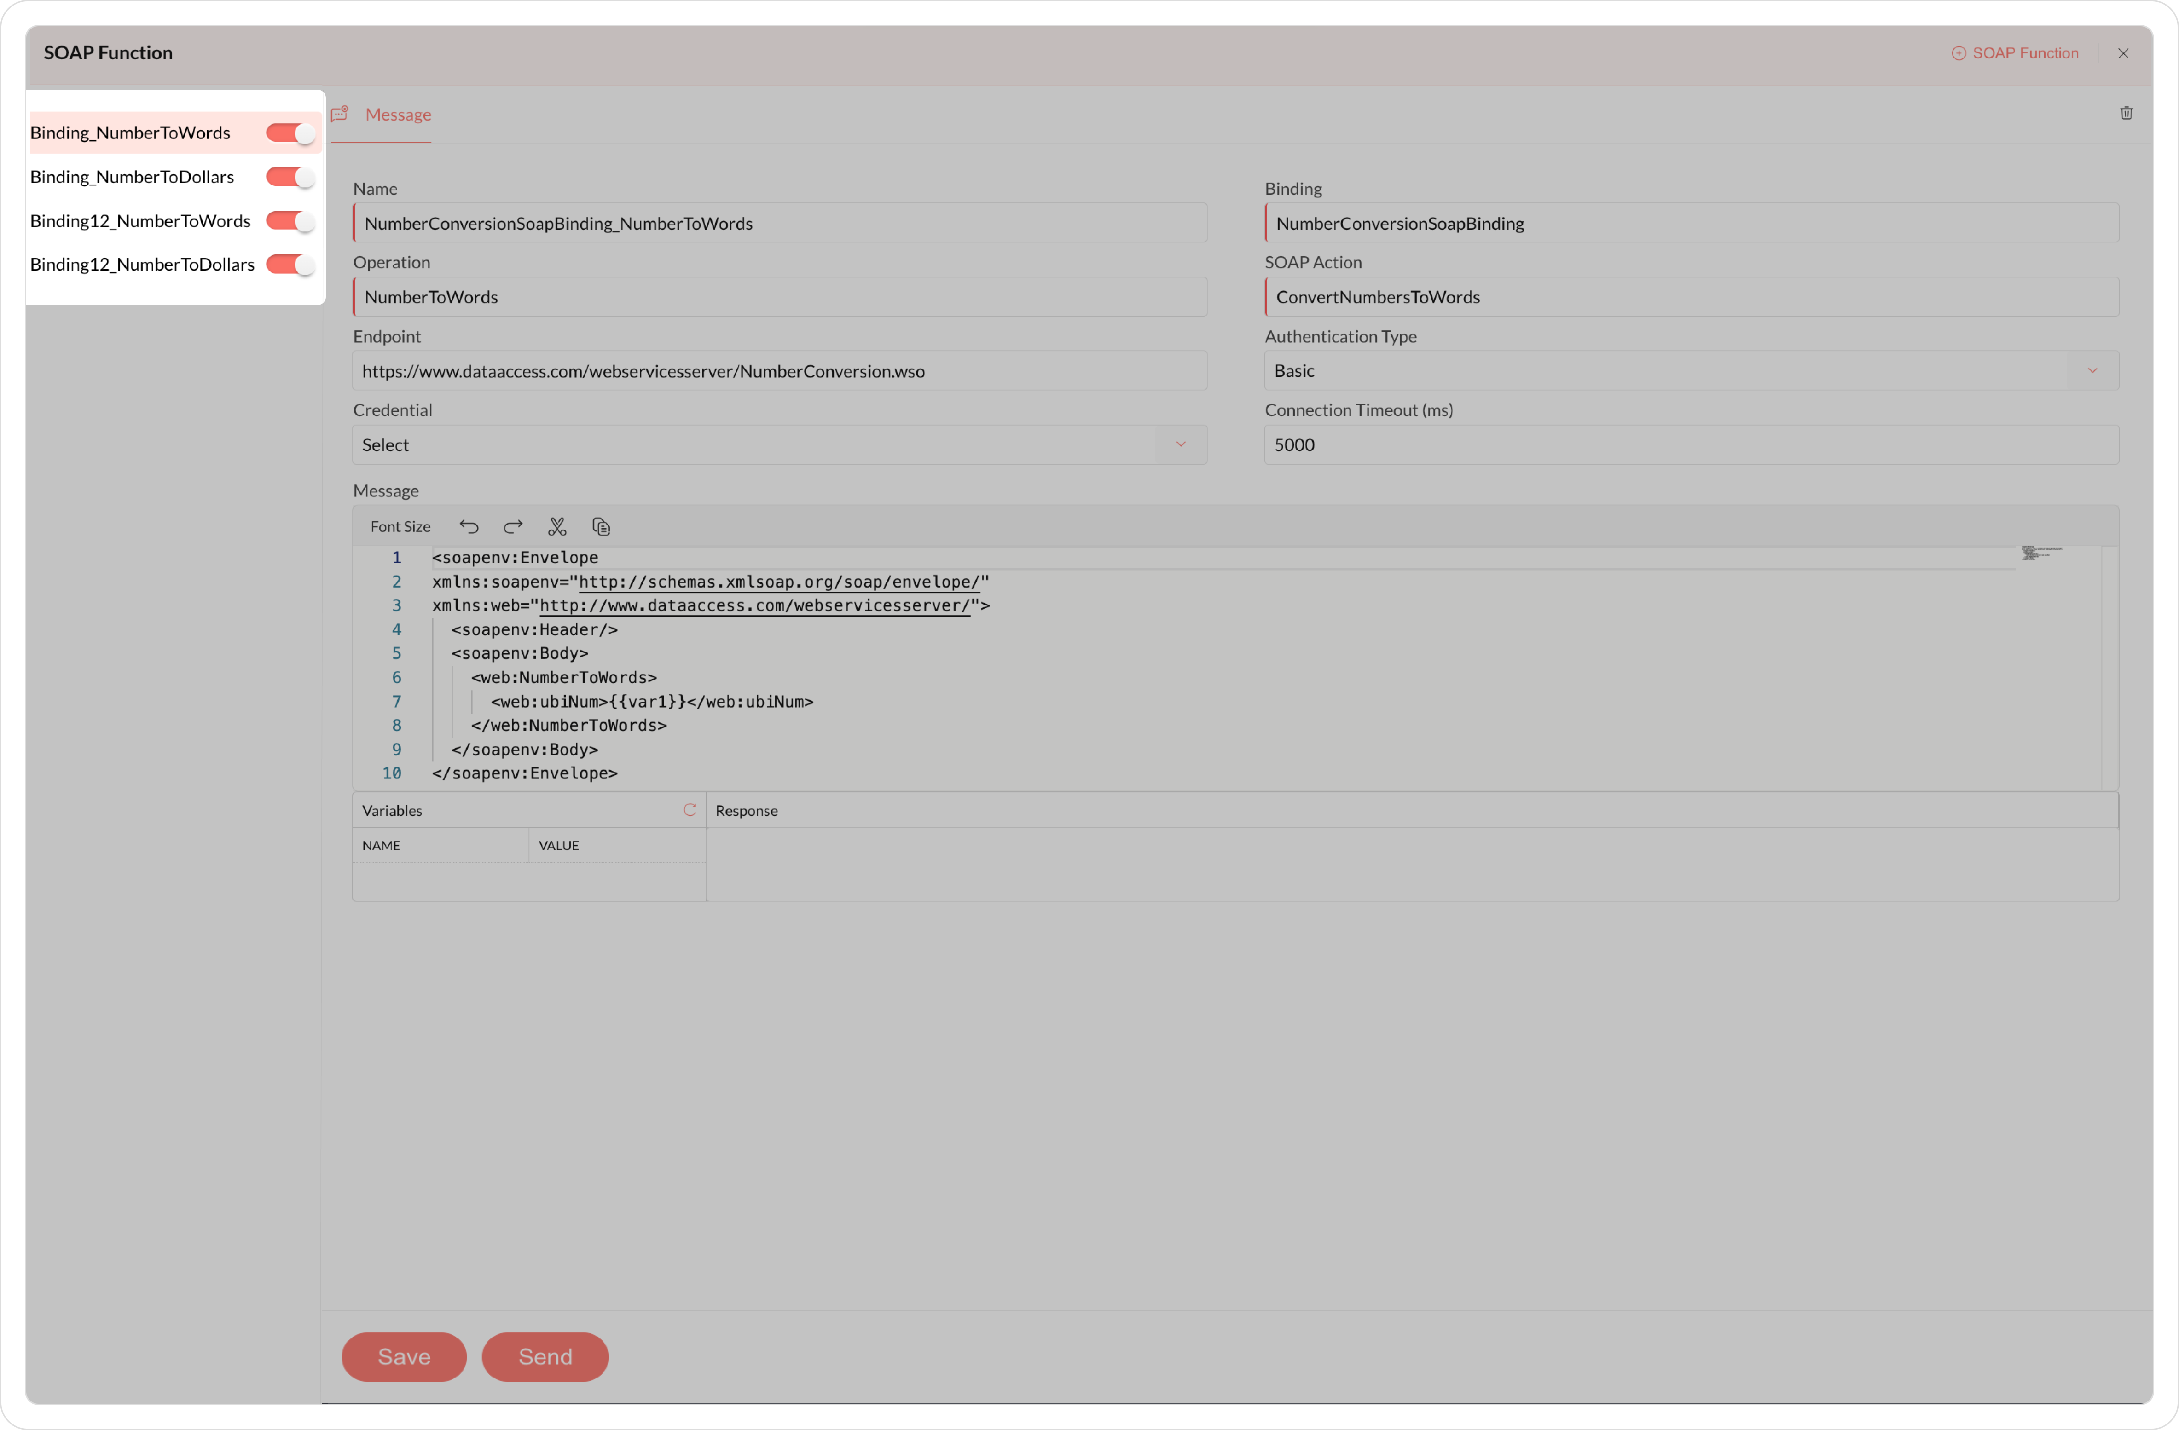2179x1430 pixels.
Task: Click the copy icon in editor toolbar
Action: [601, 527]
